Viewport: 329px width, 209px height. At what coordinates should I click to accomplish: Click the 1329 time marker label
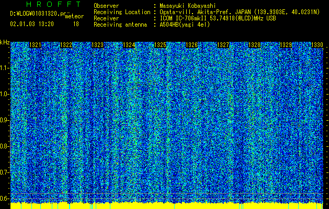click(x=286, y=45)
